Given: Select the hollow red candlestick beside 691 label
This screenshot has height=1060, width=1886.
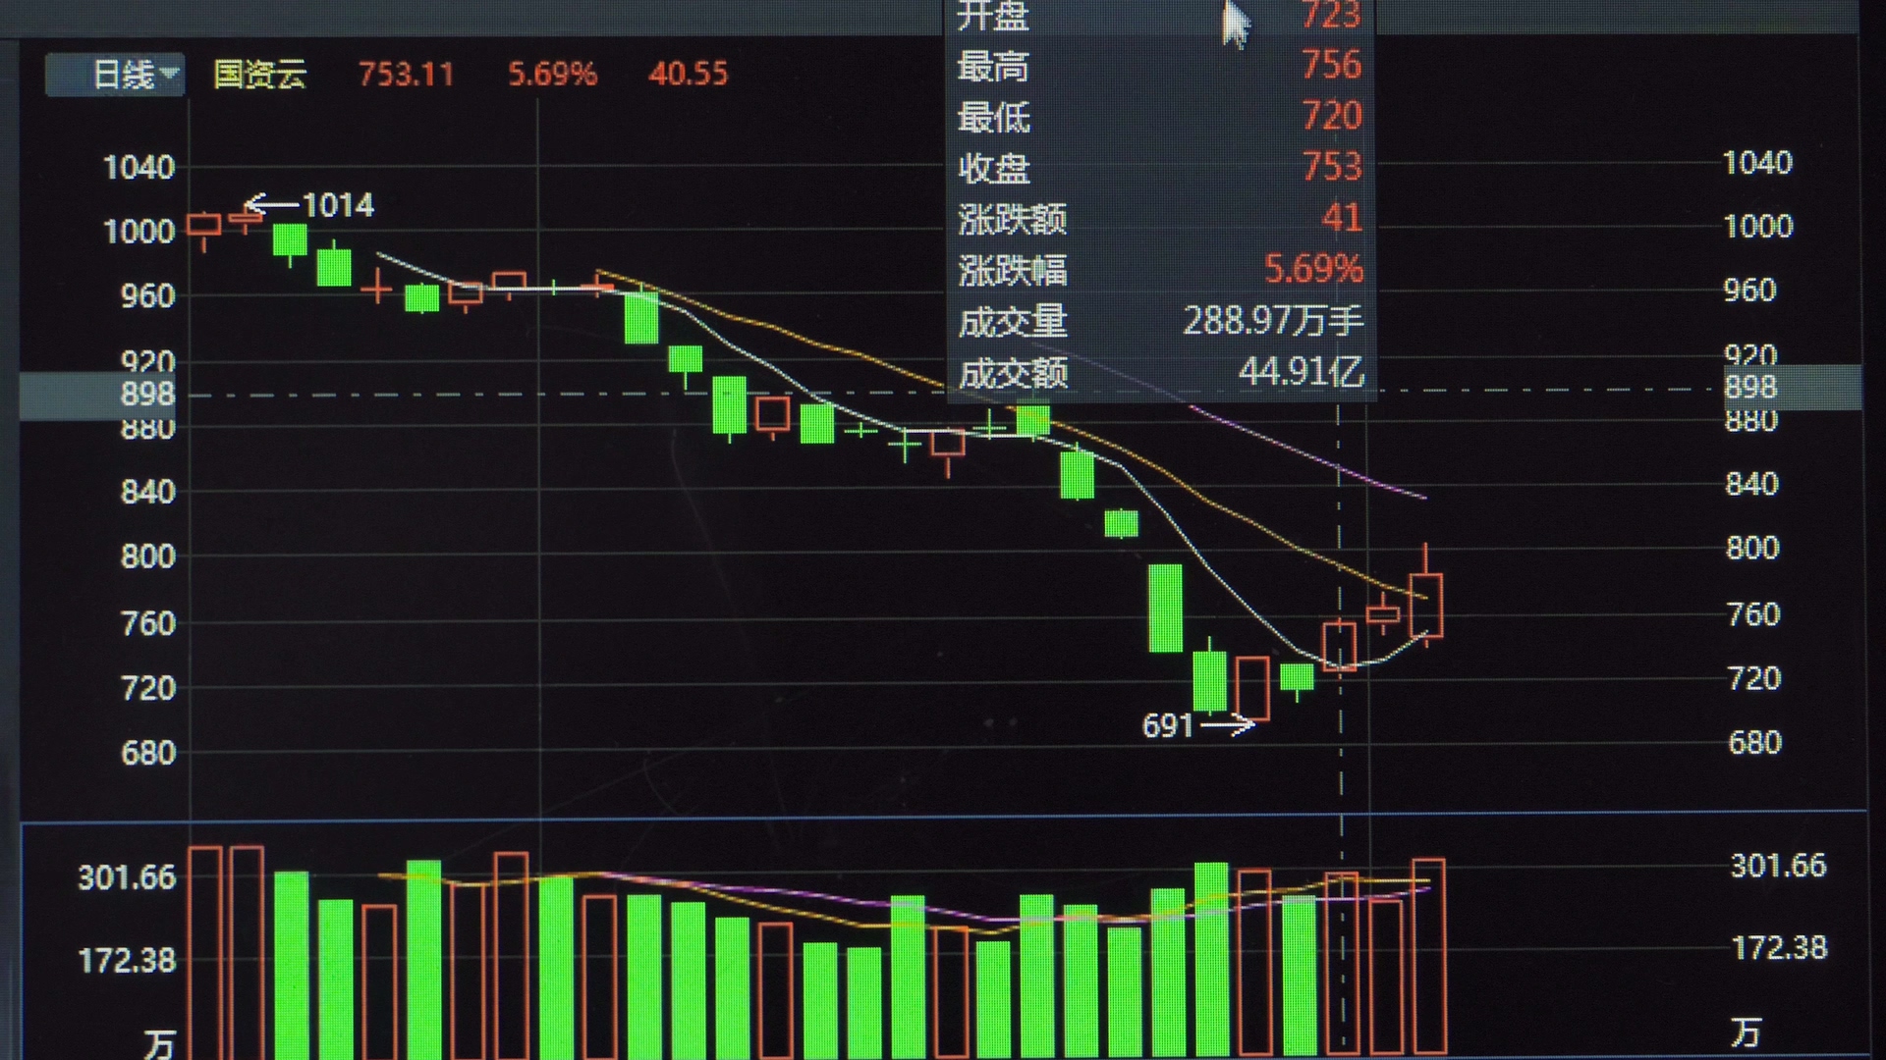Looking at the screenshot, I should click(1252, 690).
